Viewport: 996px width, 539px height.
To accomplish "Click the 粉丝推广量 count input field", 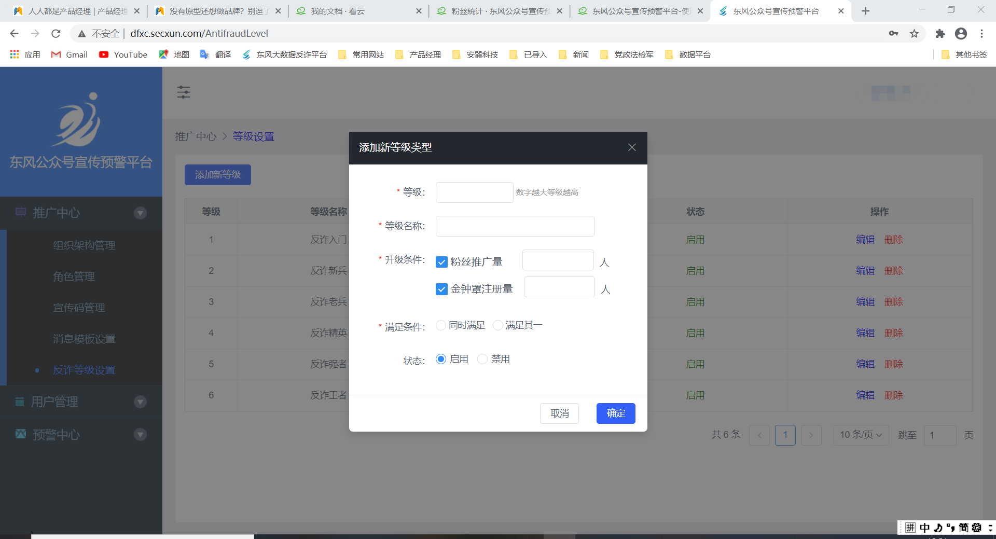I will 558,260.
